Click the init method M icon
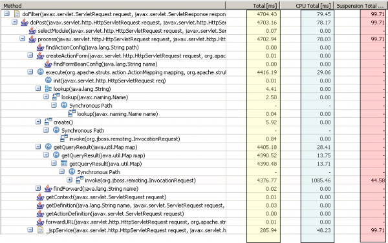Viewport: 388px width, 243px height. tap(48, 80)
